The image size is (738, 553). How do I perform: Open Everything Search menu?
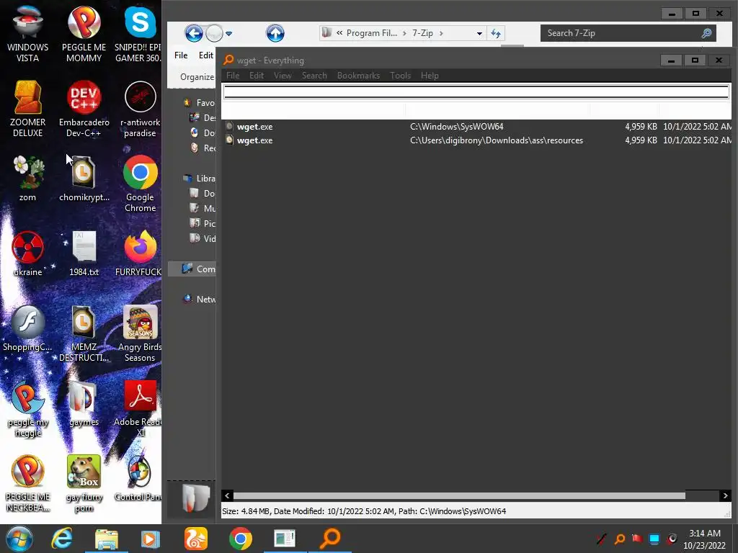(x=314, y=75)
